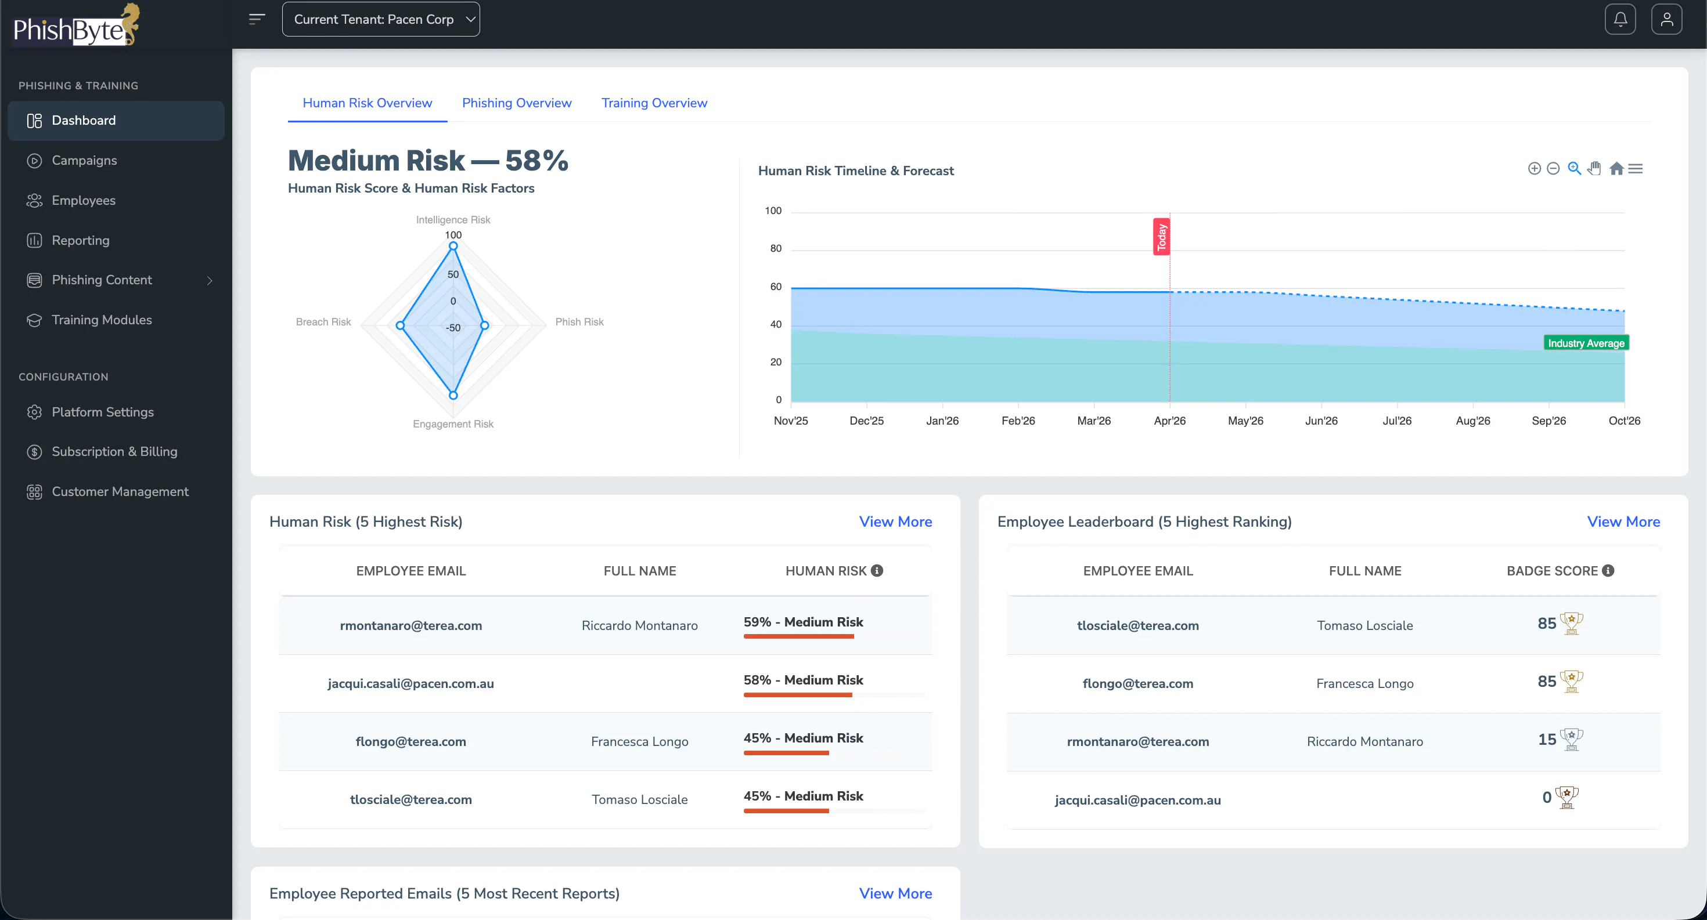Screen dimensions: 1707x920
Task: Click risk bar for 58% - Medium Risk
Action: (x=834, y=695)
